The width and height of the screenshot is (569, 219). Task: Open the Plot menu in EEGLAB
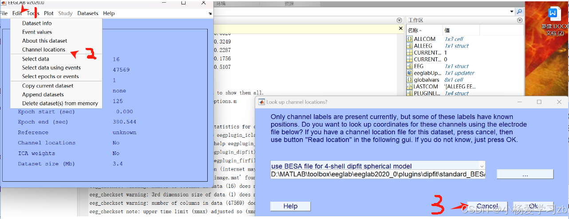pyautogui.click(x=49, y=13)
